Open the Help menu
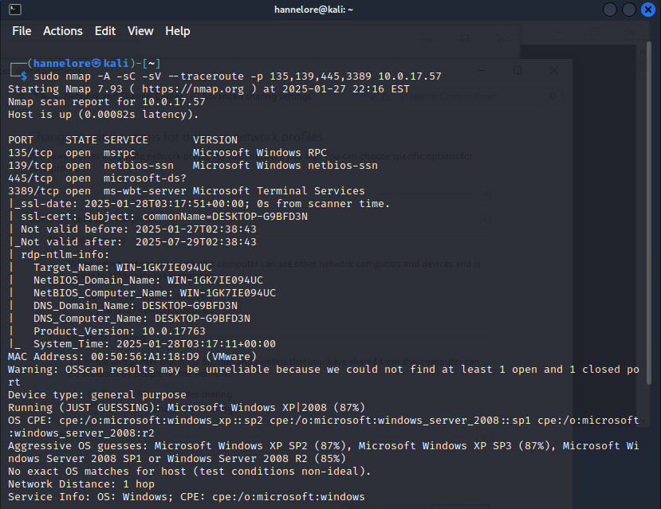 [178, 31]
